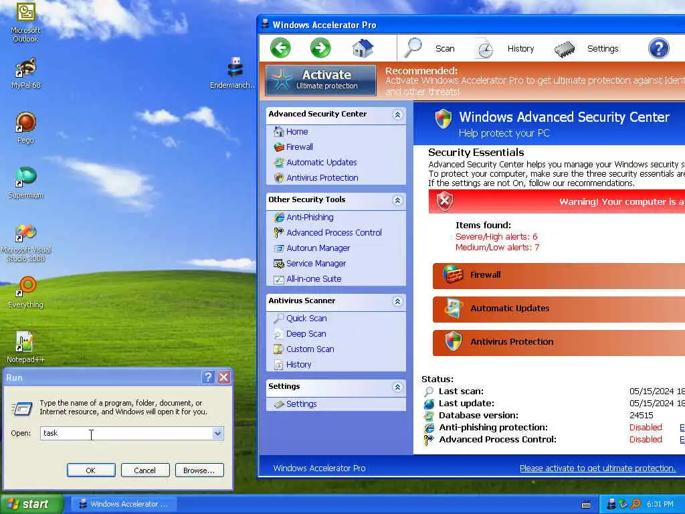Select the Notepad++ desktop icon
The height and width of the screenshot is (514, 685).
click(x=26, y=347)
